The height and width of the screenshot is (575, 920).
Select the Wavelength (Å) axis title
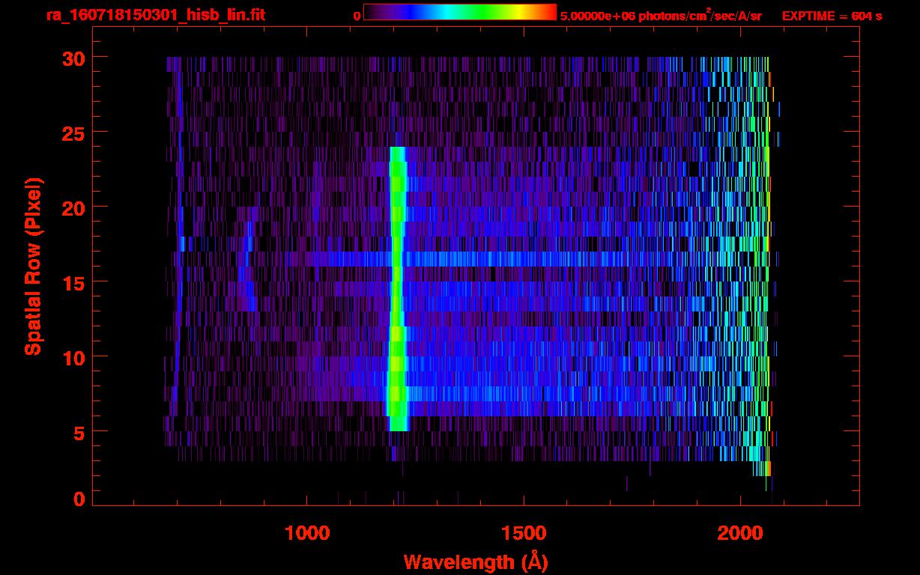pyautogui.click(x=475, y=561)
